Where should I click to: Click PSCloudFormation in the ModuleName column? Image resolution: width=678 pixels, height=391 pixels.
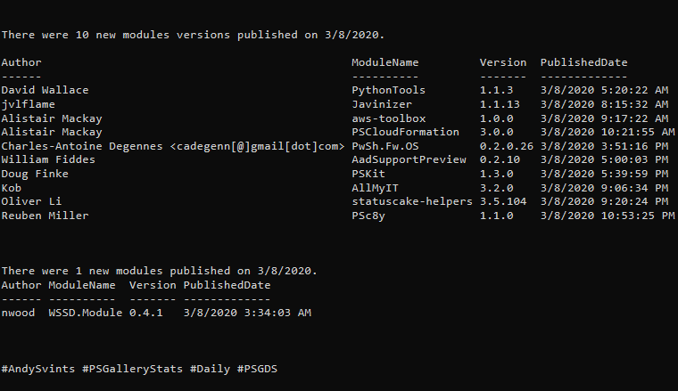coord(405,132)
